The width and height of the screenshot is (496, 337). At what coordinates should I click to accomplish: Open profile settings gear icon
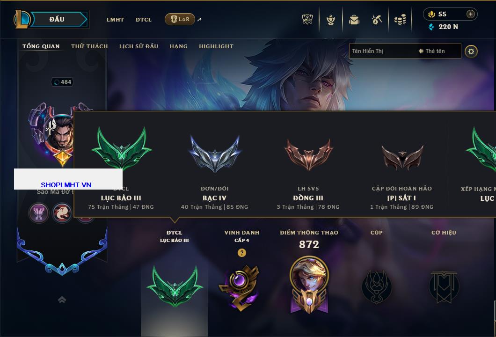[471, 51]
